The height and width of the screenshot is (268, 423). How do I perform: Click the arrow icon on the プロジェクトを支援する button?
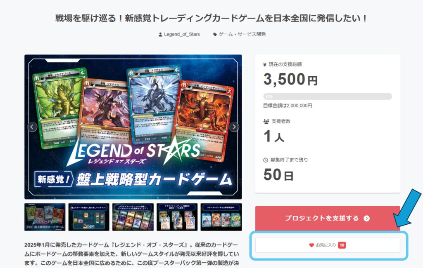tap(367, 218)
